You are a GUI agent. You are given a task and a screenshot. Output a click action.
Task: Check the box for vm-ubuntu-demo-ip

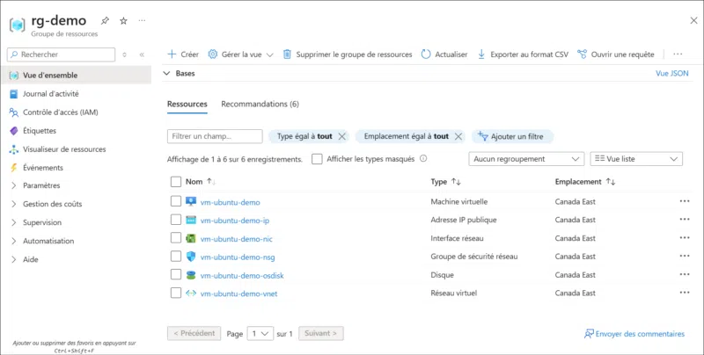[176, 220]
